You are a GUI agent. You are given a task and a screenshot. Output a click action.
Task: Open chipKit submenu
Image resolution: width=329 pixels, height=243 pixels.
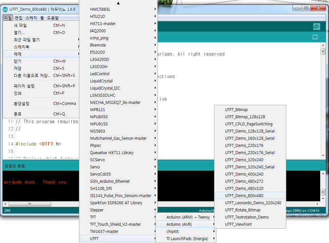point(186,231)
